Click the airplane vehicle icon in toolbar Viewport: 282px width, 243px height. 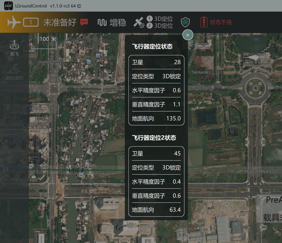click(14, 22)
